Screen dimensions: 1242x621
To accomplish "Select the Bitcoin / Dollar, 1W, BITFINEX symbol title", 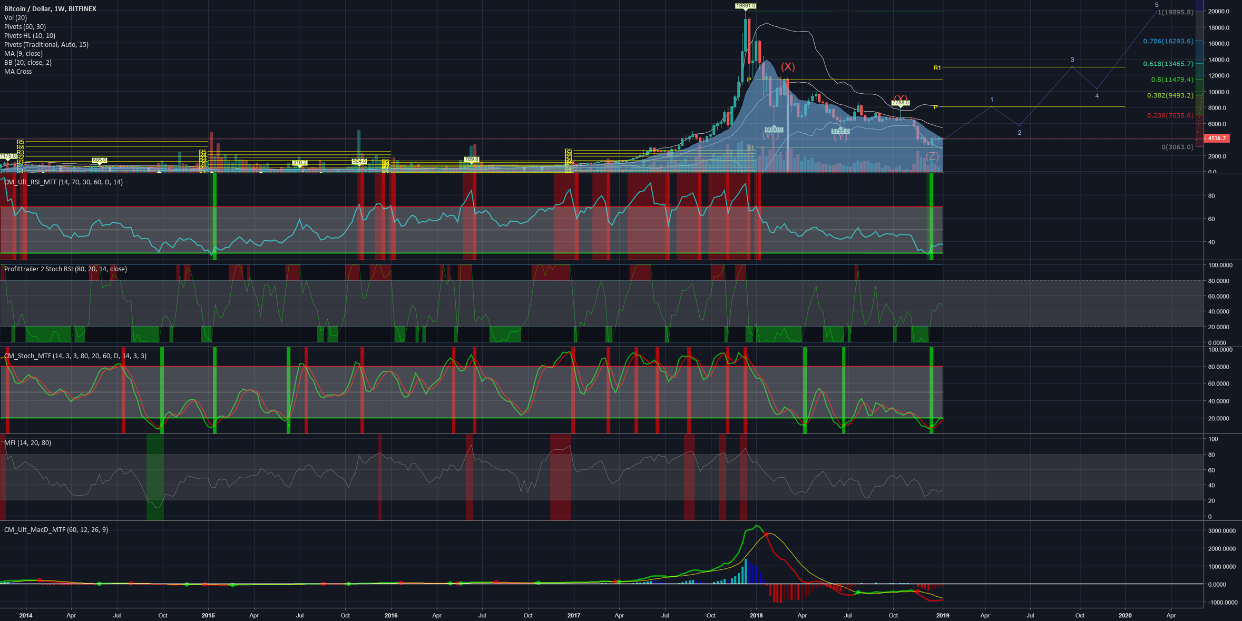I will 51,8.
